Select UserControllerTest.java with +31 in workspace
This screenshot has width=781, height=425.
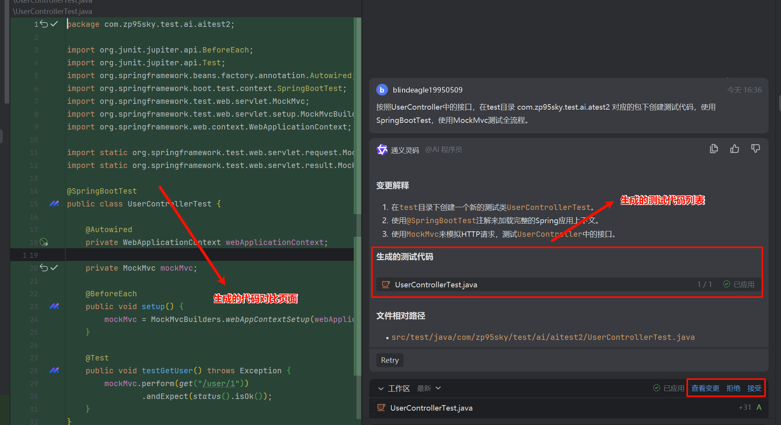tap(431, 408)
